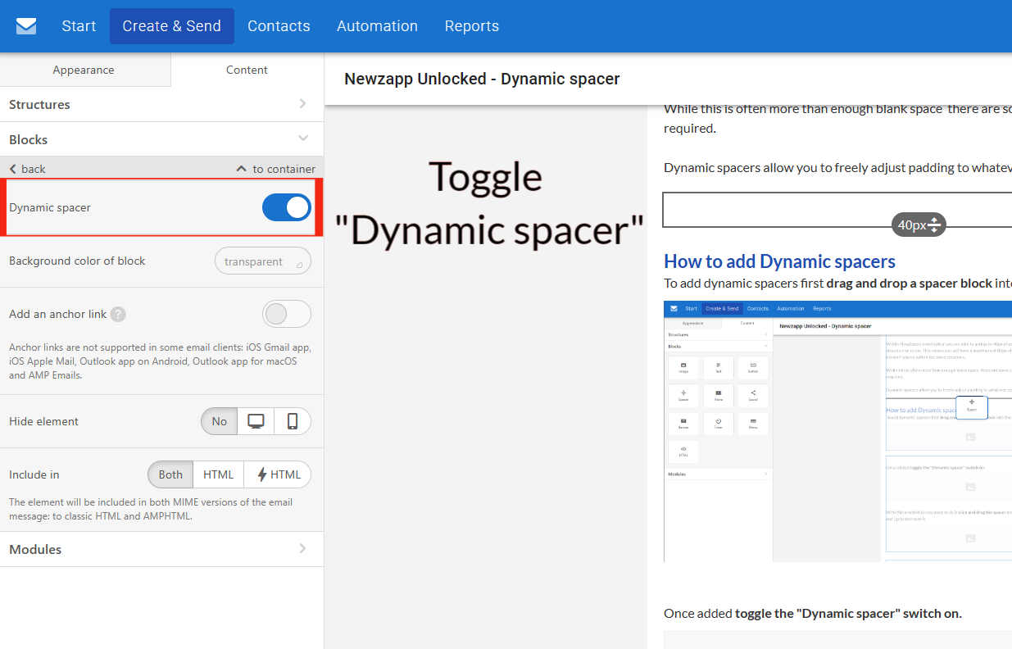
Task: Click the envelope logo icon
Action: coord(26,26)
